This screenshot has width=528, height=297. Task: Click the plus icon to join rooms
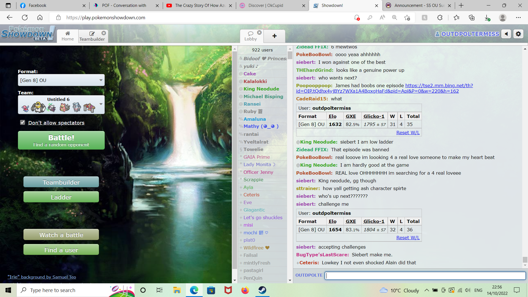click(x=274, y=36)
